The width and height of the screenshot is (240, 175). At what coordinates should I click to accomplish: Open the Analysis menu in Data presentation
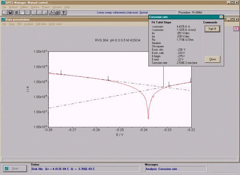tap(29, 24)
